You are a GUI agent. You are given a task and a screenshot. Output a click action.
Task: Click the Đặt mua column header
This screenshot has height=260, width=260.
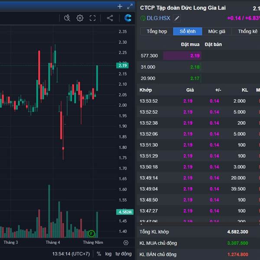pos(190,45)
